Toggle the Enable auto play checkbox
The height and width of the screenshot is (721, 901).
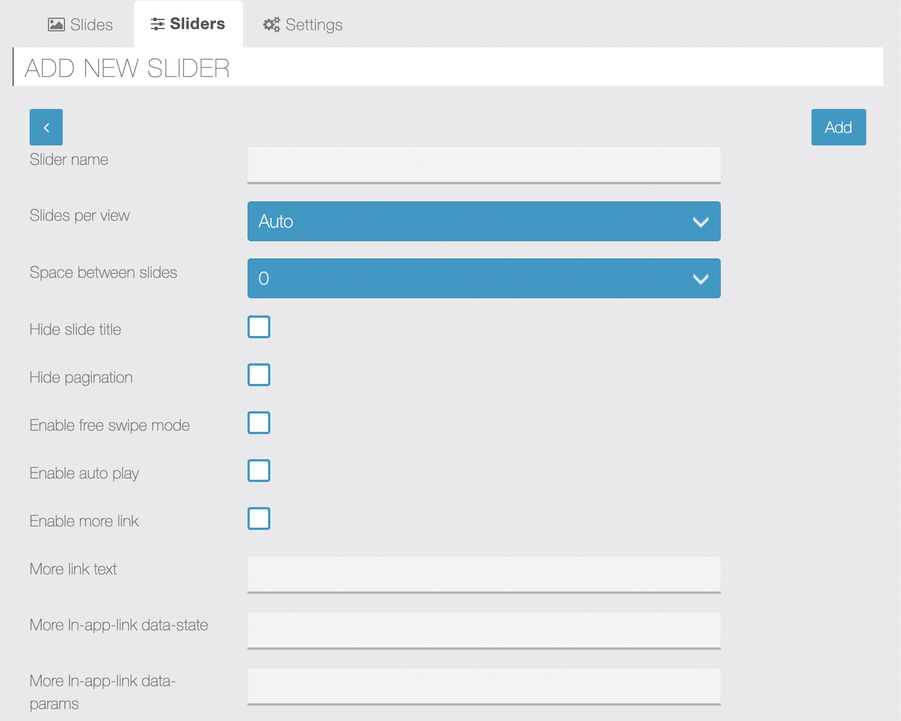tap(259, 471)
